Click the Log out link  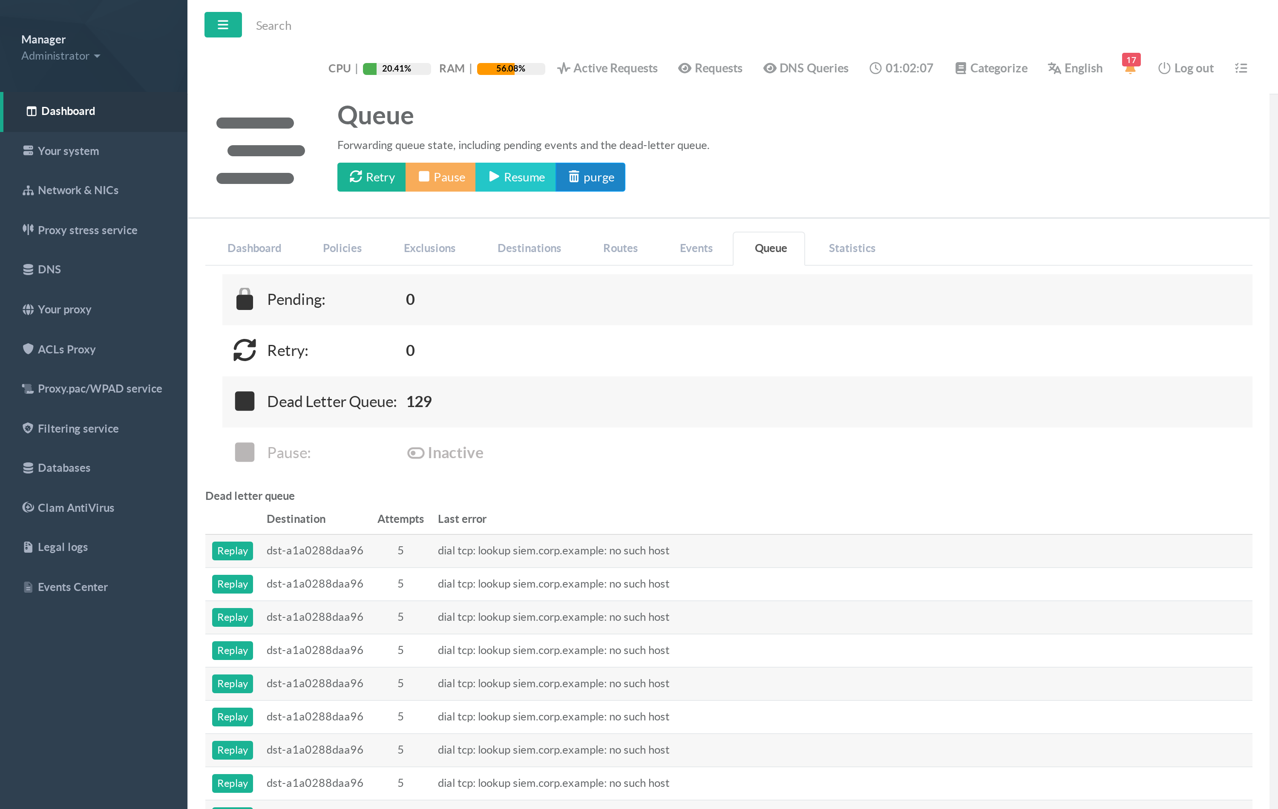coord(1186,68)
